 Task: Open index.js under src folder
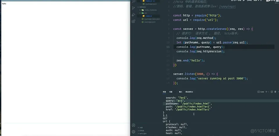click(149, 16)
